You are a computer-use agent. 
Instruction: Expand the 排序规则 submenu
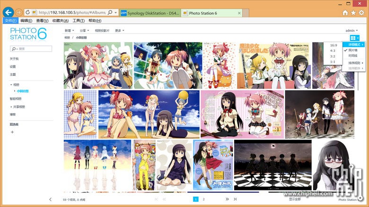click(x=354, y=63)
